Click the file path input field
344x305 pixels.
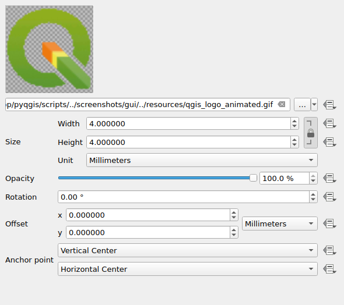tap(148, 105)
